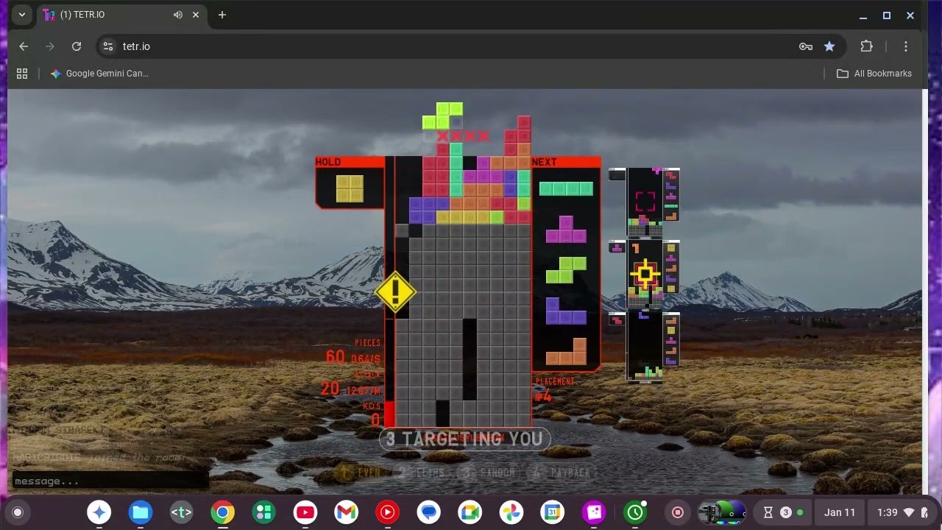
Task: Select the RANDOM targeting mode
Action: coord(489,473)
